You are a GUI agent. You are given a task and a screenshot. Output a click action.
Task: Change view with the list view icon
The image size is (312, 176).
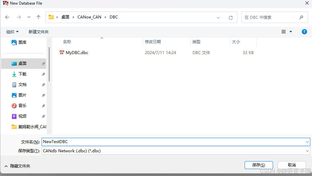click(x=284, y=32)
